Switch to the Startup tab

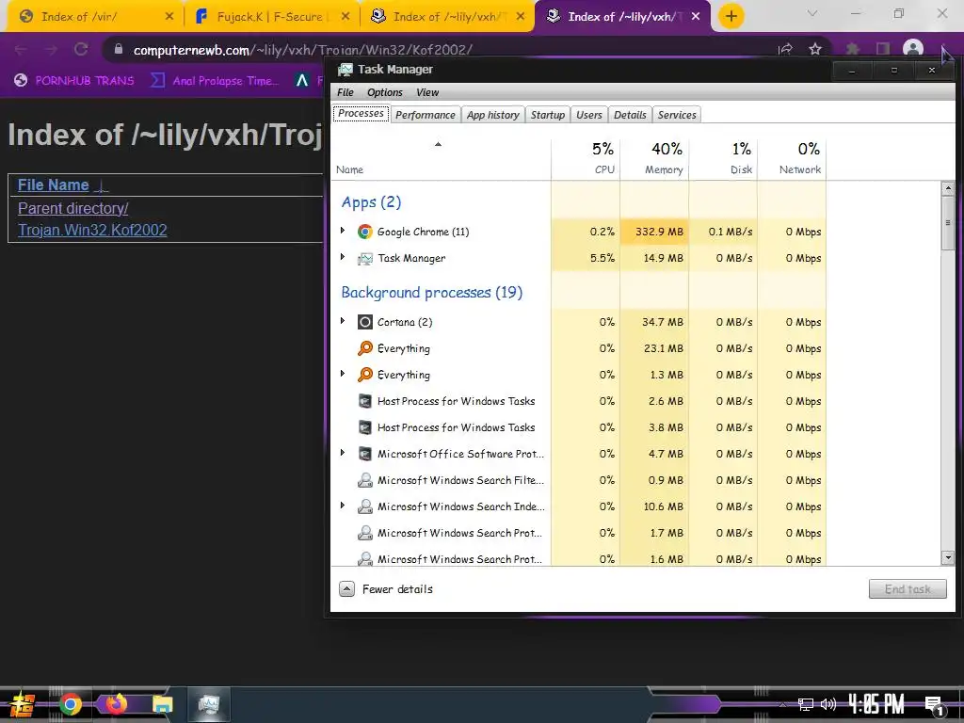[548, 115]
